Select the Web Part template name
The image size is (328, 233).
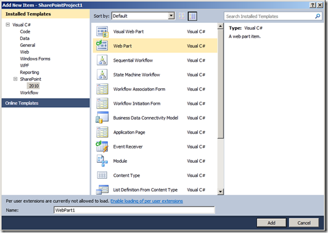point(122,46)
